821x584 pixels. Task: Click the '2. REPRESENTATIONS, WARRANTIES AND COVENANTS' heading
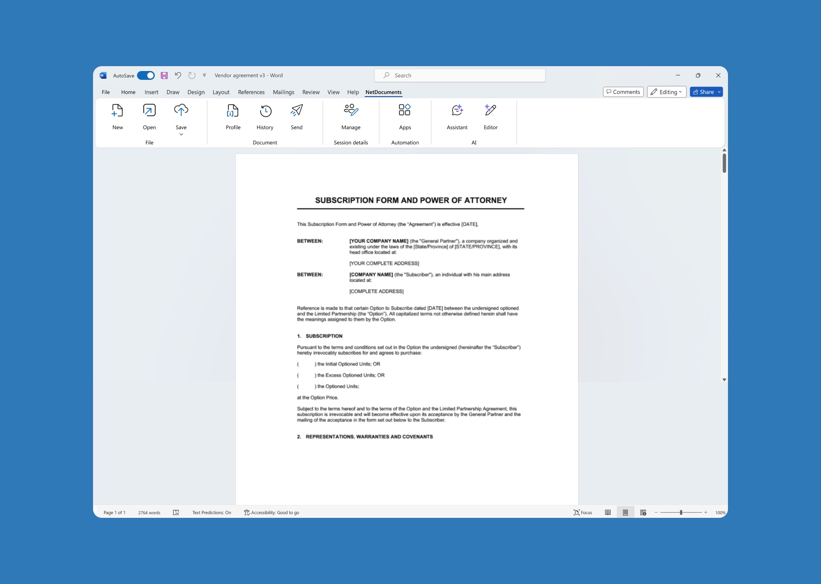[x=365, y=437]
